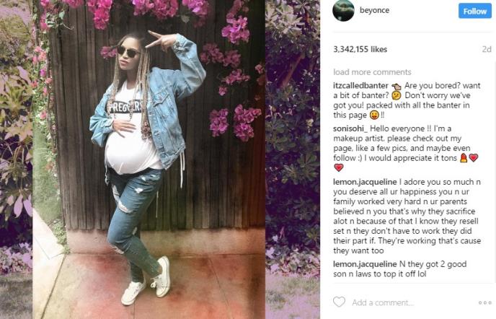Visit lemon.jacqueline profile from last comment
The width and height of the screenshot is (496, 319).
coord(365,264)
